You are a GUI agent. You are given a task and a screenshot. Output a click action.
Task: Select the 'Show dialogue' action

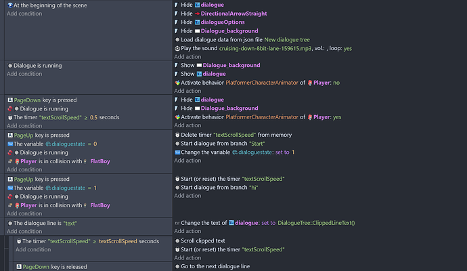[x=200, y=74]
